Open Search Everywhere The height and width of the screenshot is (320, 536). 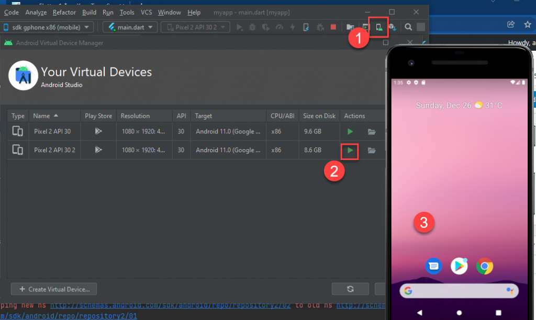(408, 27)
